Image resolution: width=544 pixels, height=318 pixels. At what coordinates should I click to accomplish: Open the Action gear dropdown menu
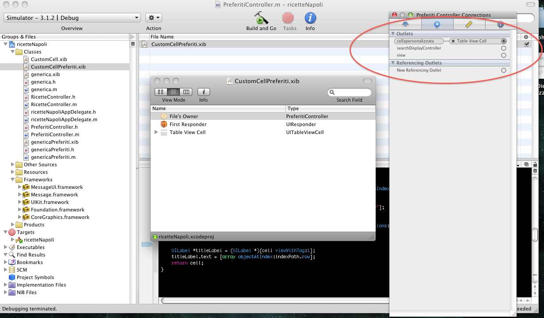[154, 18]
